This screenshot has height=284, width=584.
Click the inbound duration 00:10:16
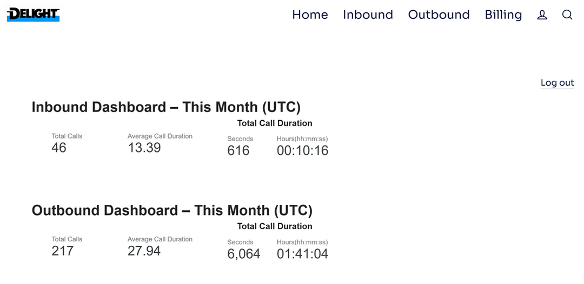coord(302,150)
